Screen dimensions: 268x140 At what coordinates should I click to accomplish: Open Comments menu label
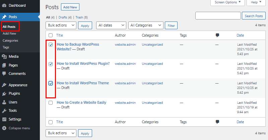(17, 74)
